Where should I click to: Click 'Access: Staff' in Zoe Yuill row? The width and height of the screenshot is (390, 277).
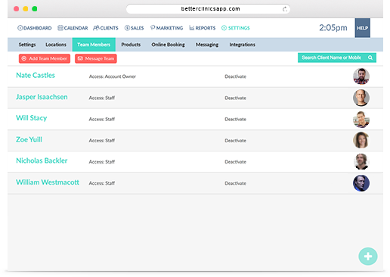tap(102, 141)
